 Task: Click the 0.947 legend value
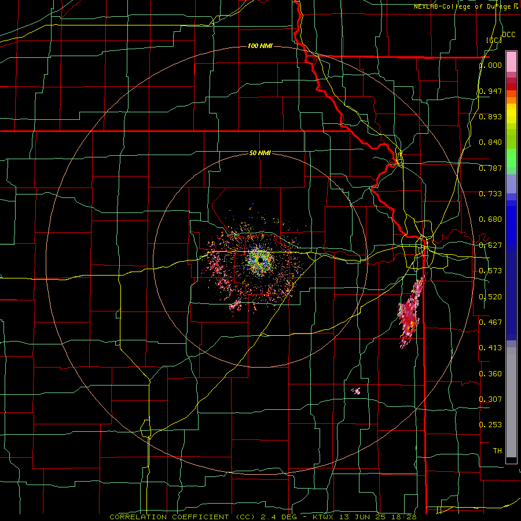pos(490,91)
